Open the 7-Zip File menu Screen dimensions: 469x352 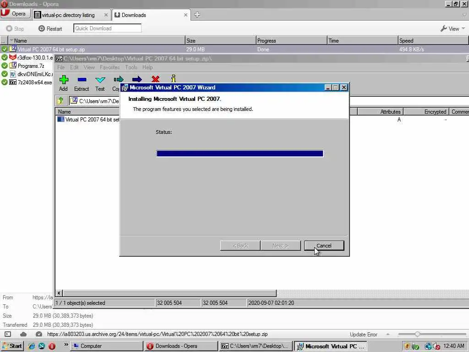[61, 67]
